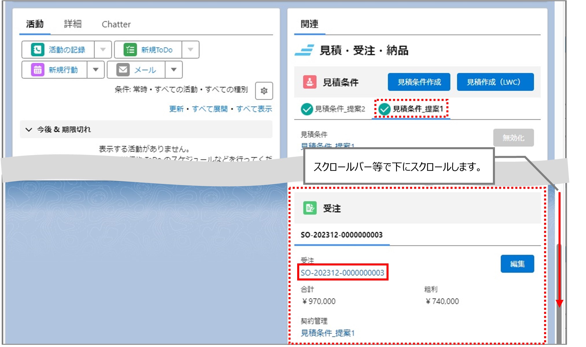Click the 活動の記録 button

(58, 50)
